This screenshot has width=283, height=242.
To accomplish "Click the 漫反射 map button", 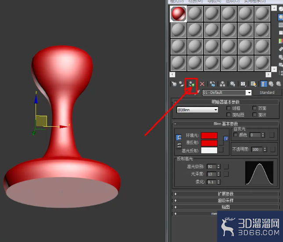I will click(x=221, y=142).
